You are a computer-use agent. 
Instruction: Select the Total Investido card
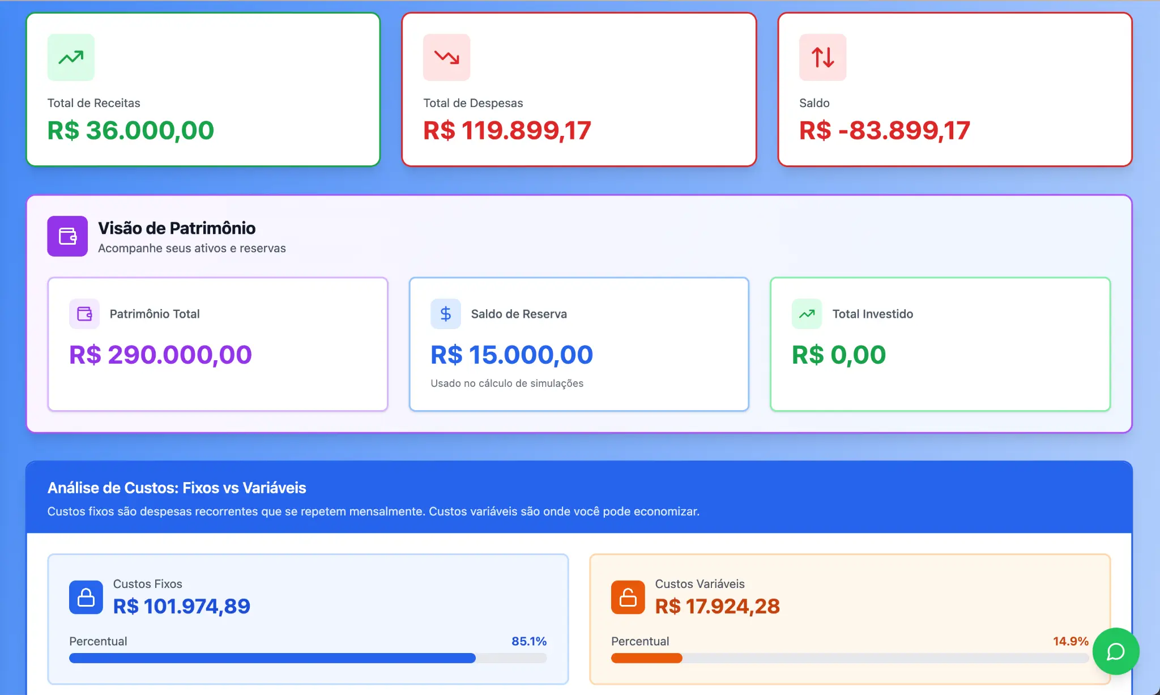940,344
